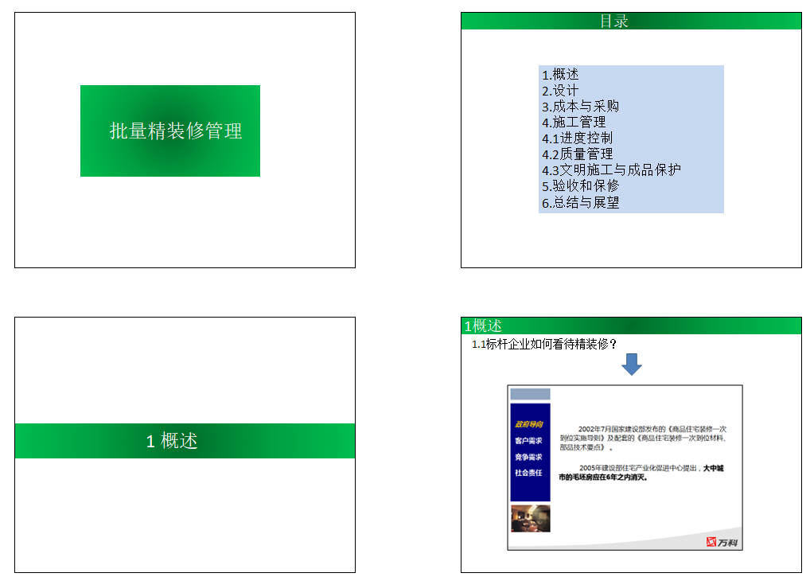Select the 批量精装修管理 title box
The image size is (810, 577).
coord(170,131)
